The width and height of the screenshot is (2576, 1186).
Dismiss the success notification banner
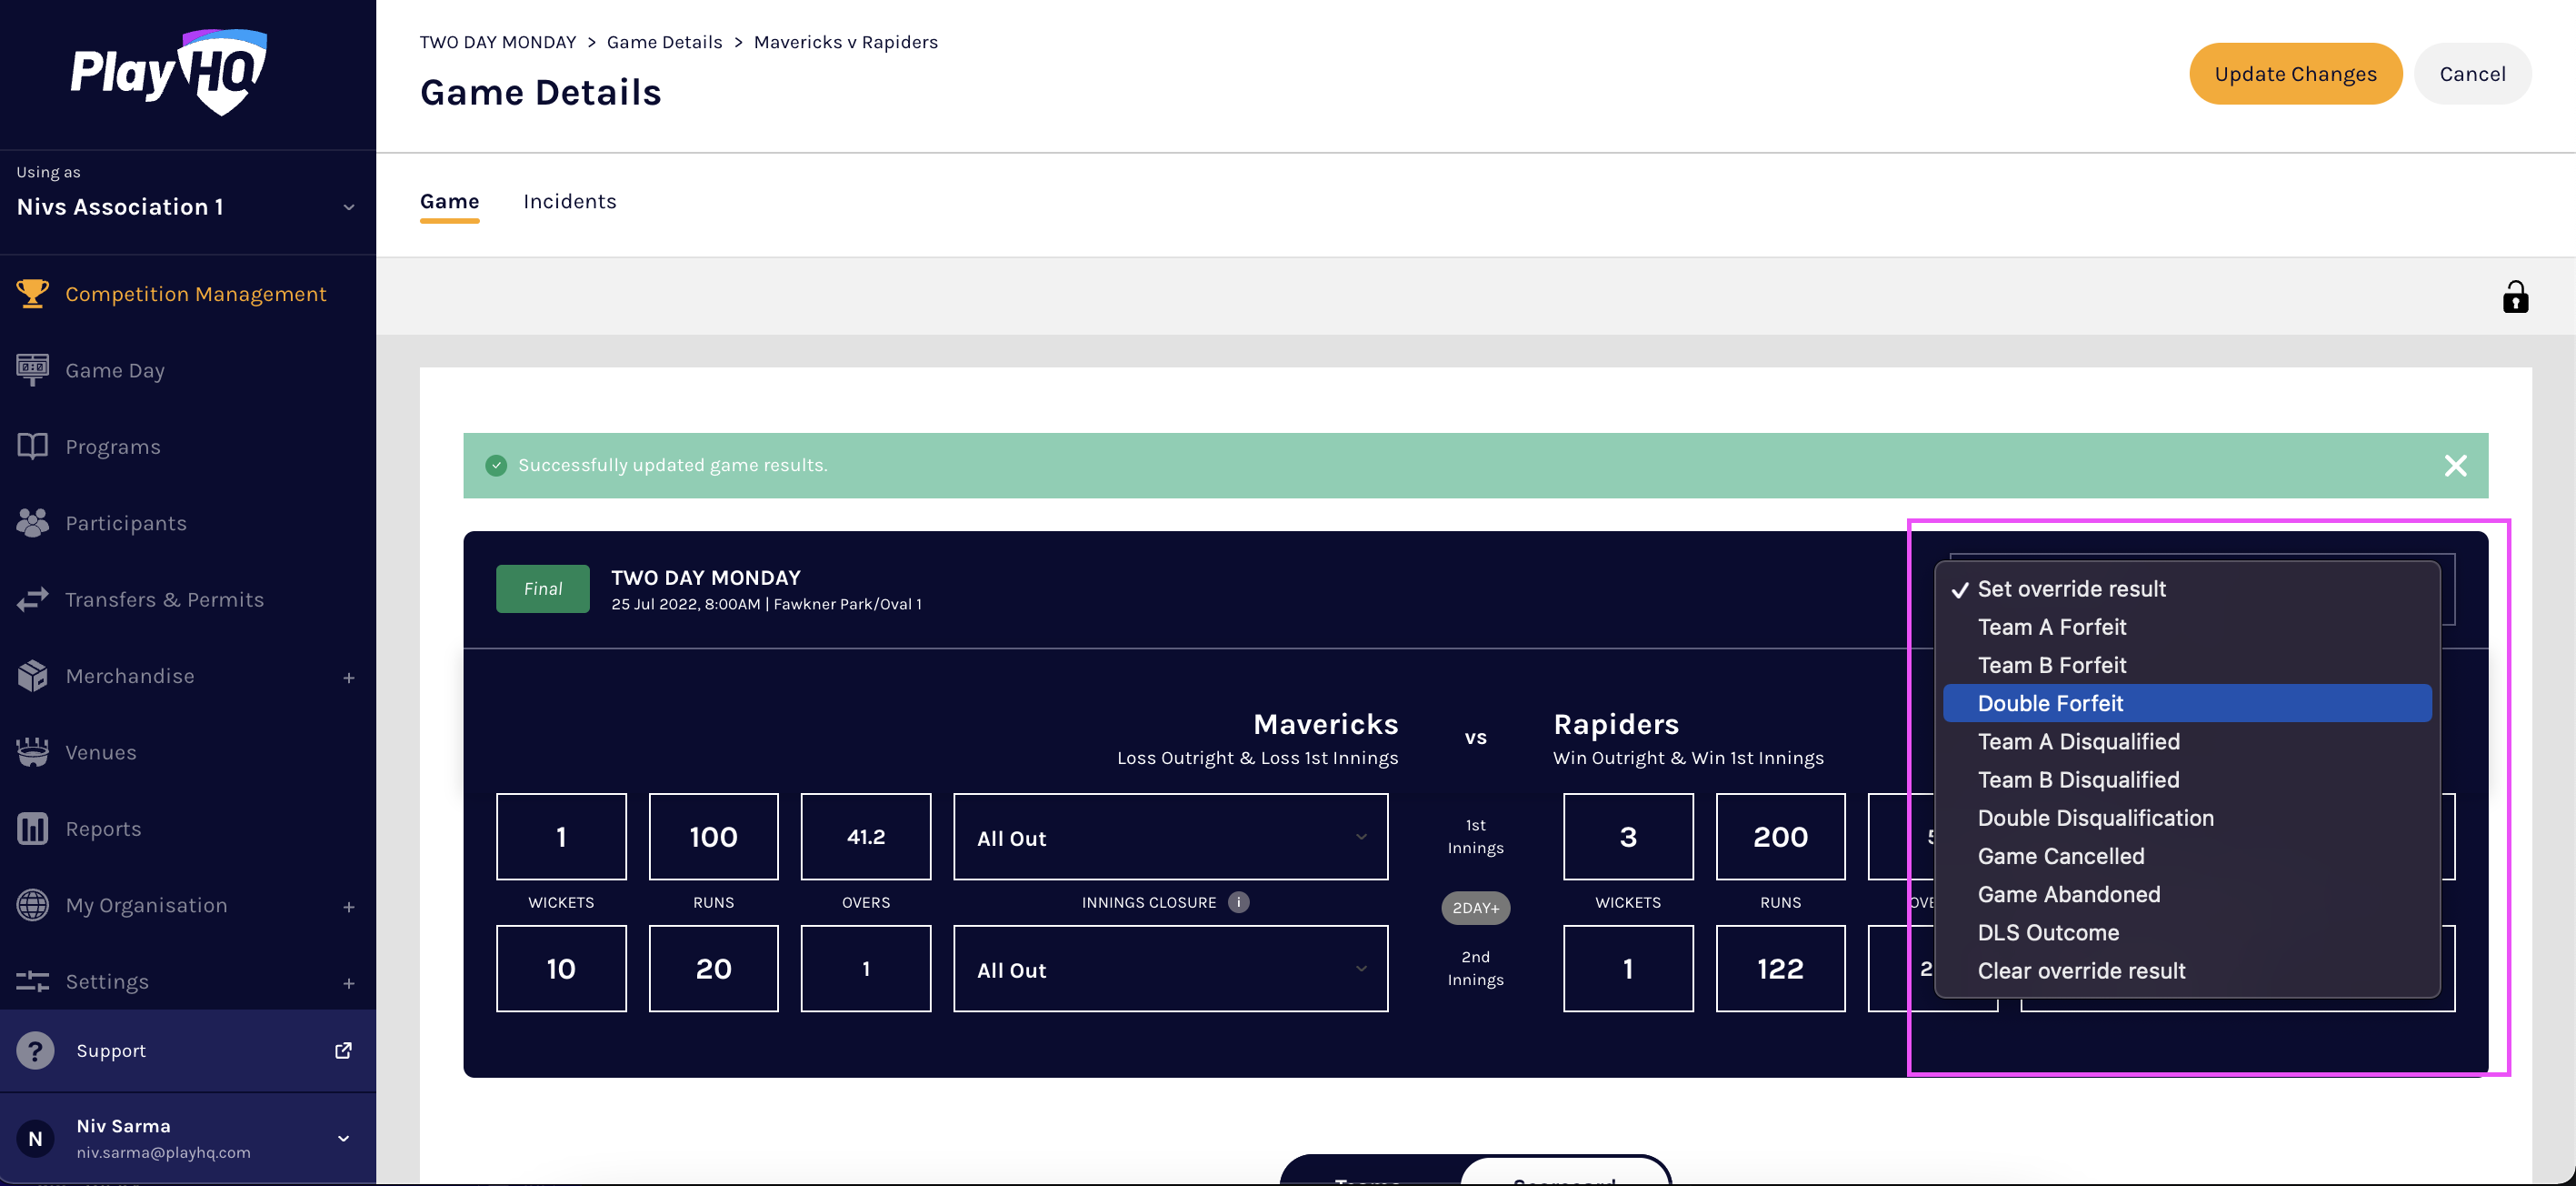point(2455,466)
